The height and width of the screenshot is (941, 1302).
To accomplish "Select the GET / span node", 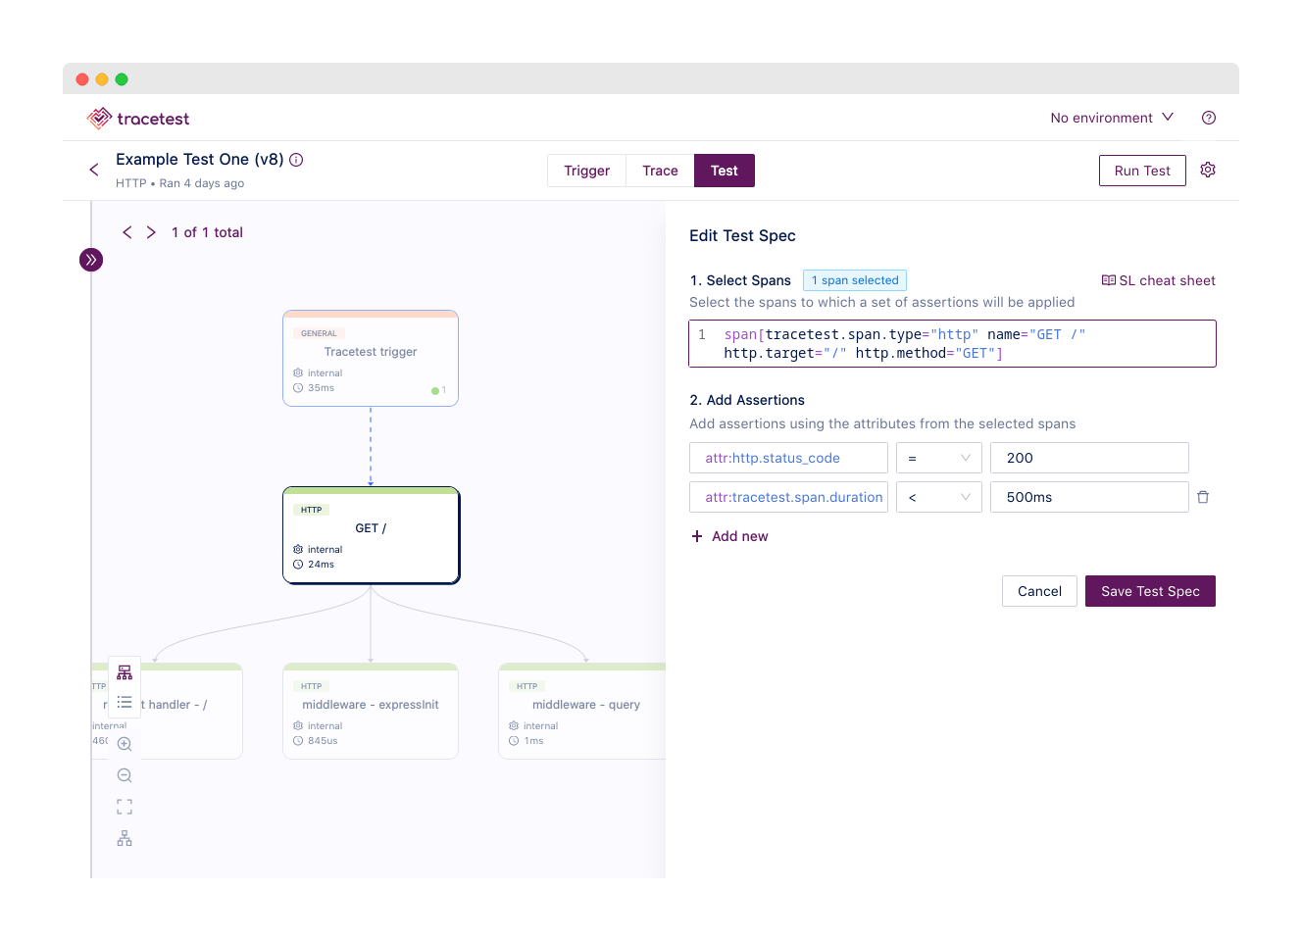I will (x=371, y=535).
